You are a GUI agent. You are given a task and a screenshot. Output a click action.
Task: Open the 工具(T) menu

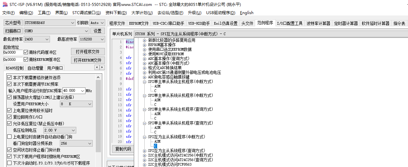pos(44,13)
